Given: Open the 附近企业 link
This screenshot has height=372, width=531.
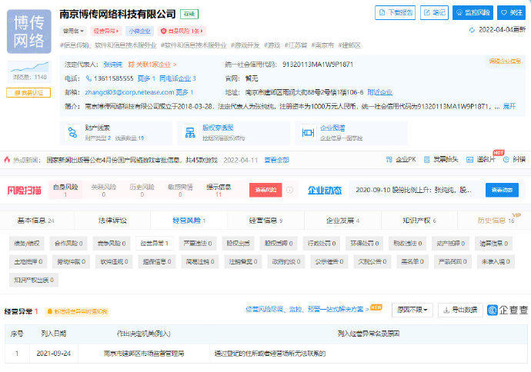Looking at the screenshot, I should (x=379, y=92).
